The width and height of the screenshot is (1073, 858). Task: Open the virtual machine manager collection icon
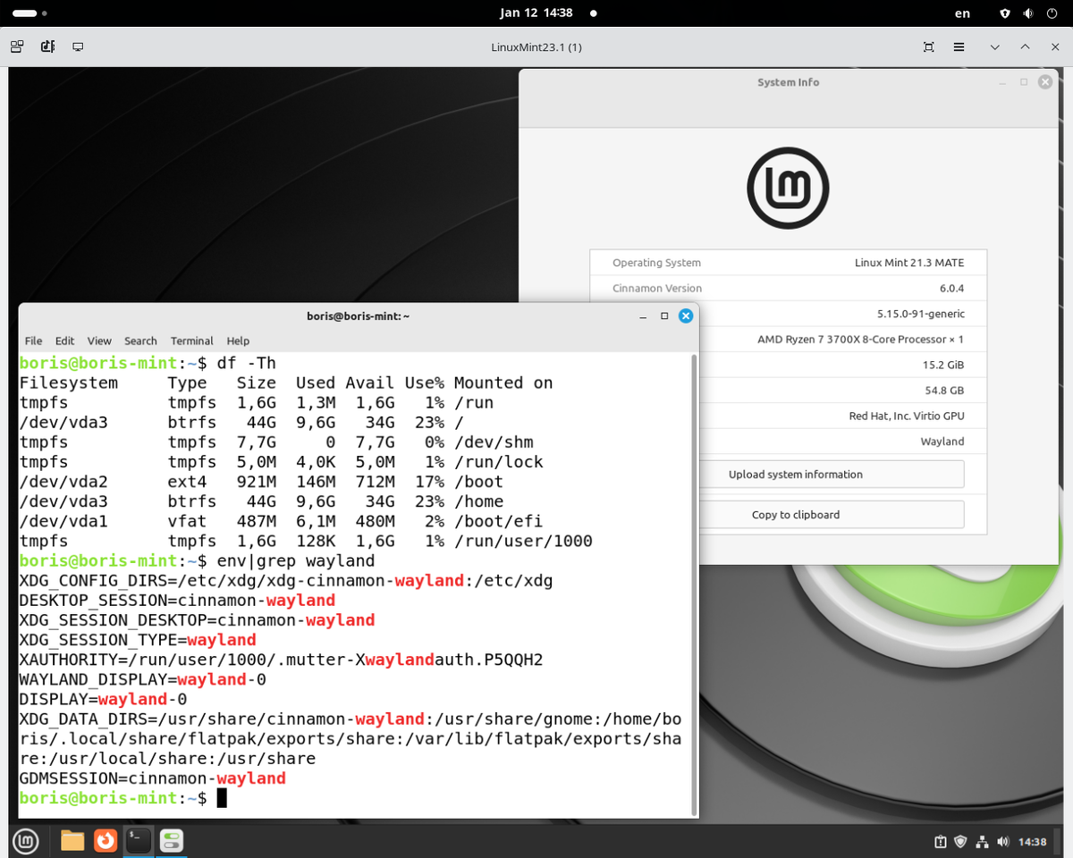click(17, 46)
